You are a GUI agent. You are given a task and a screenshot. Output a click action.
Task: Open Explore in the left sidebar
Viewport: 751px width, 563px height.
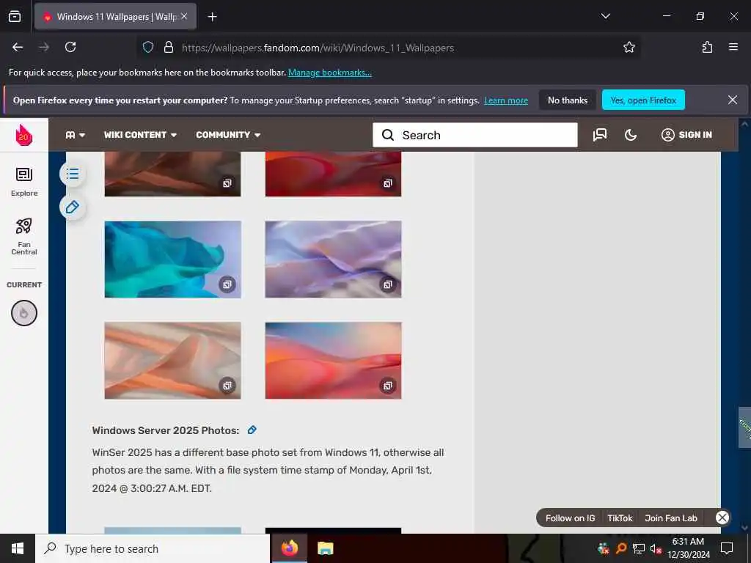pos(24,182)
